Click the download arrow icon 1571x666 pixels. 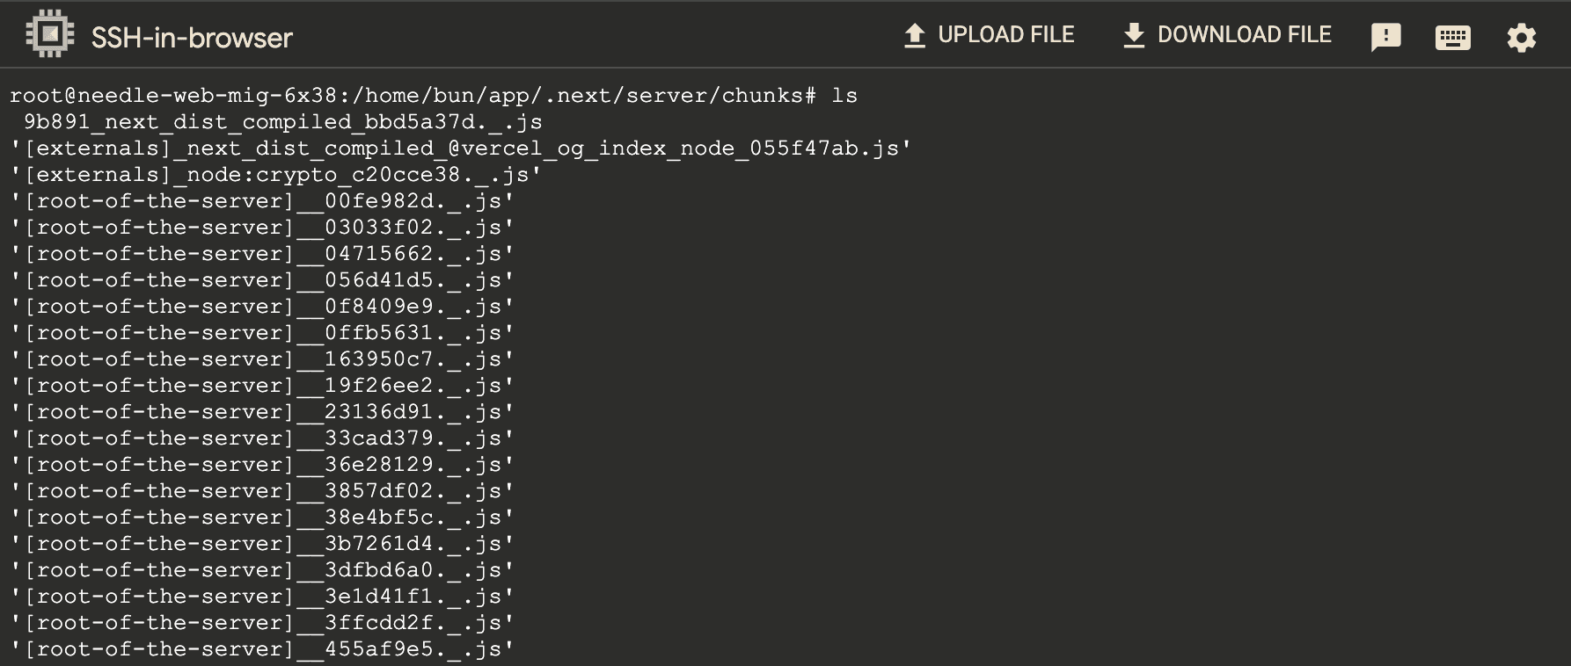[1133, 36]
